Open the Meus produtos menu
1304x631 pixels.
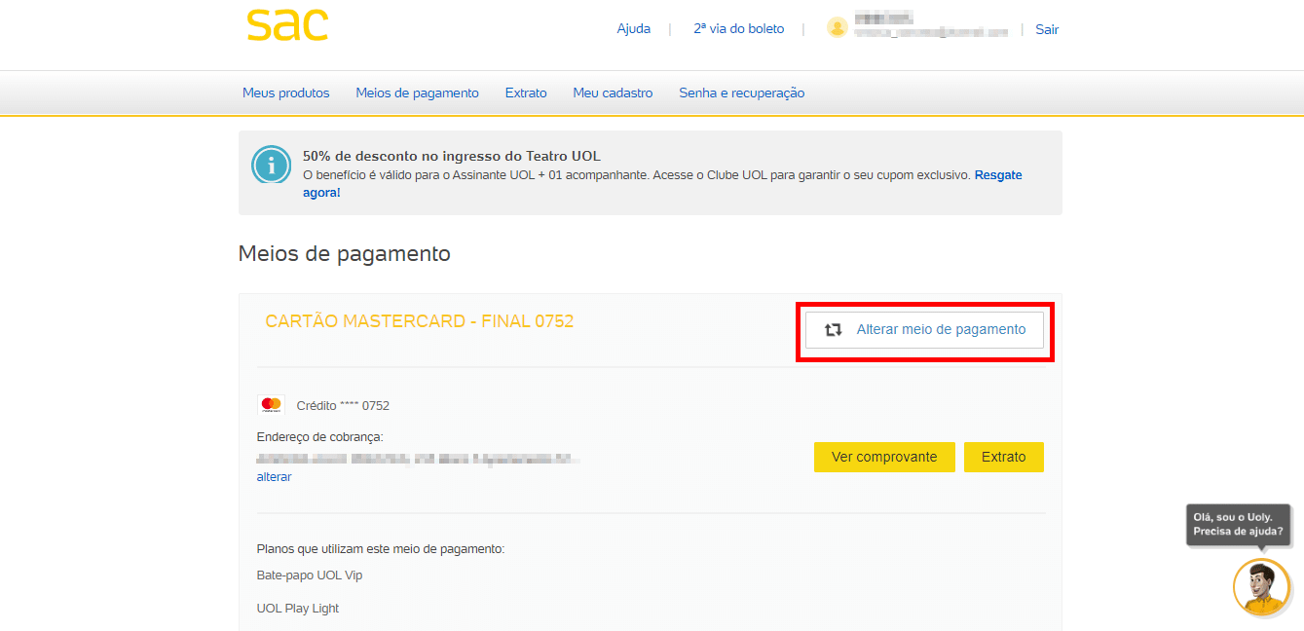[x=286, y=93]
